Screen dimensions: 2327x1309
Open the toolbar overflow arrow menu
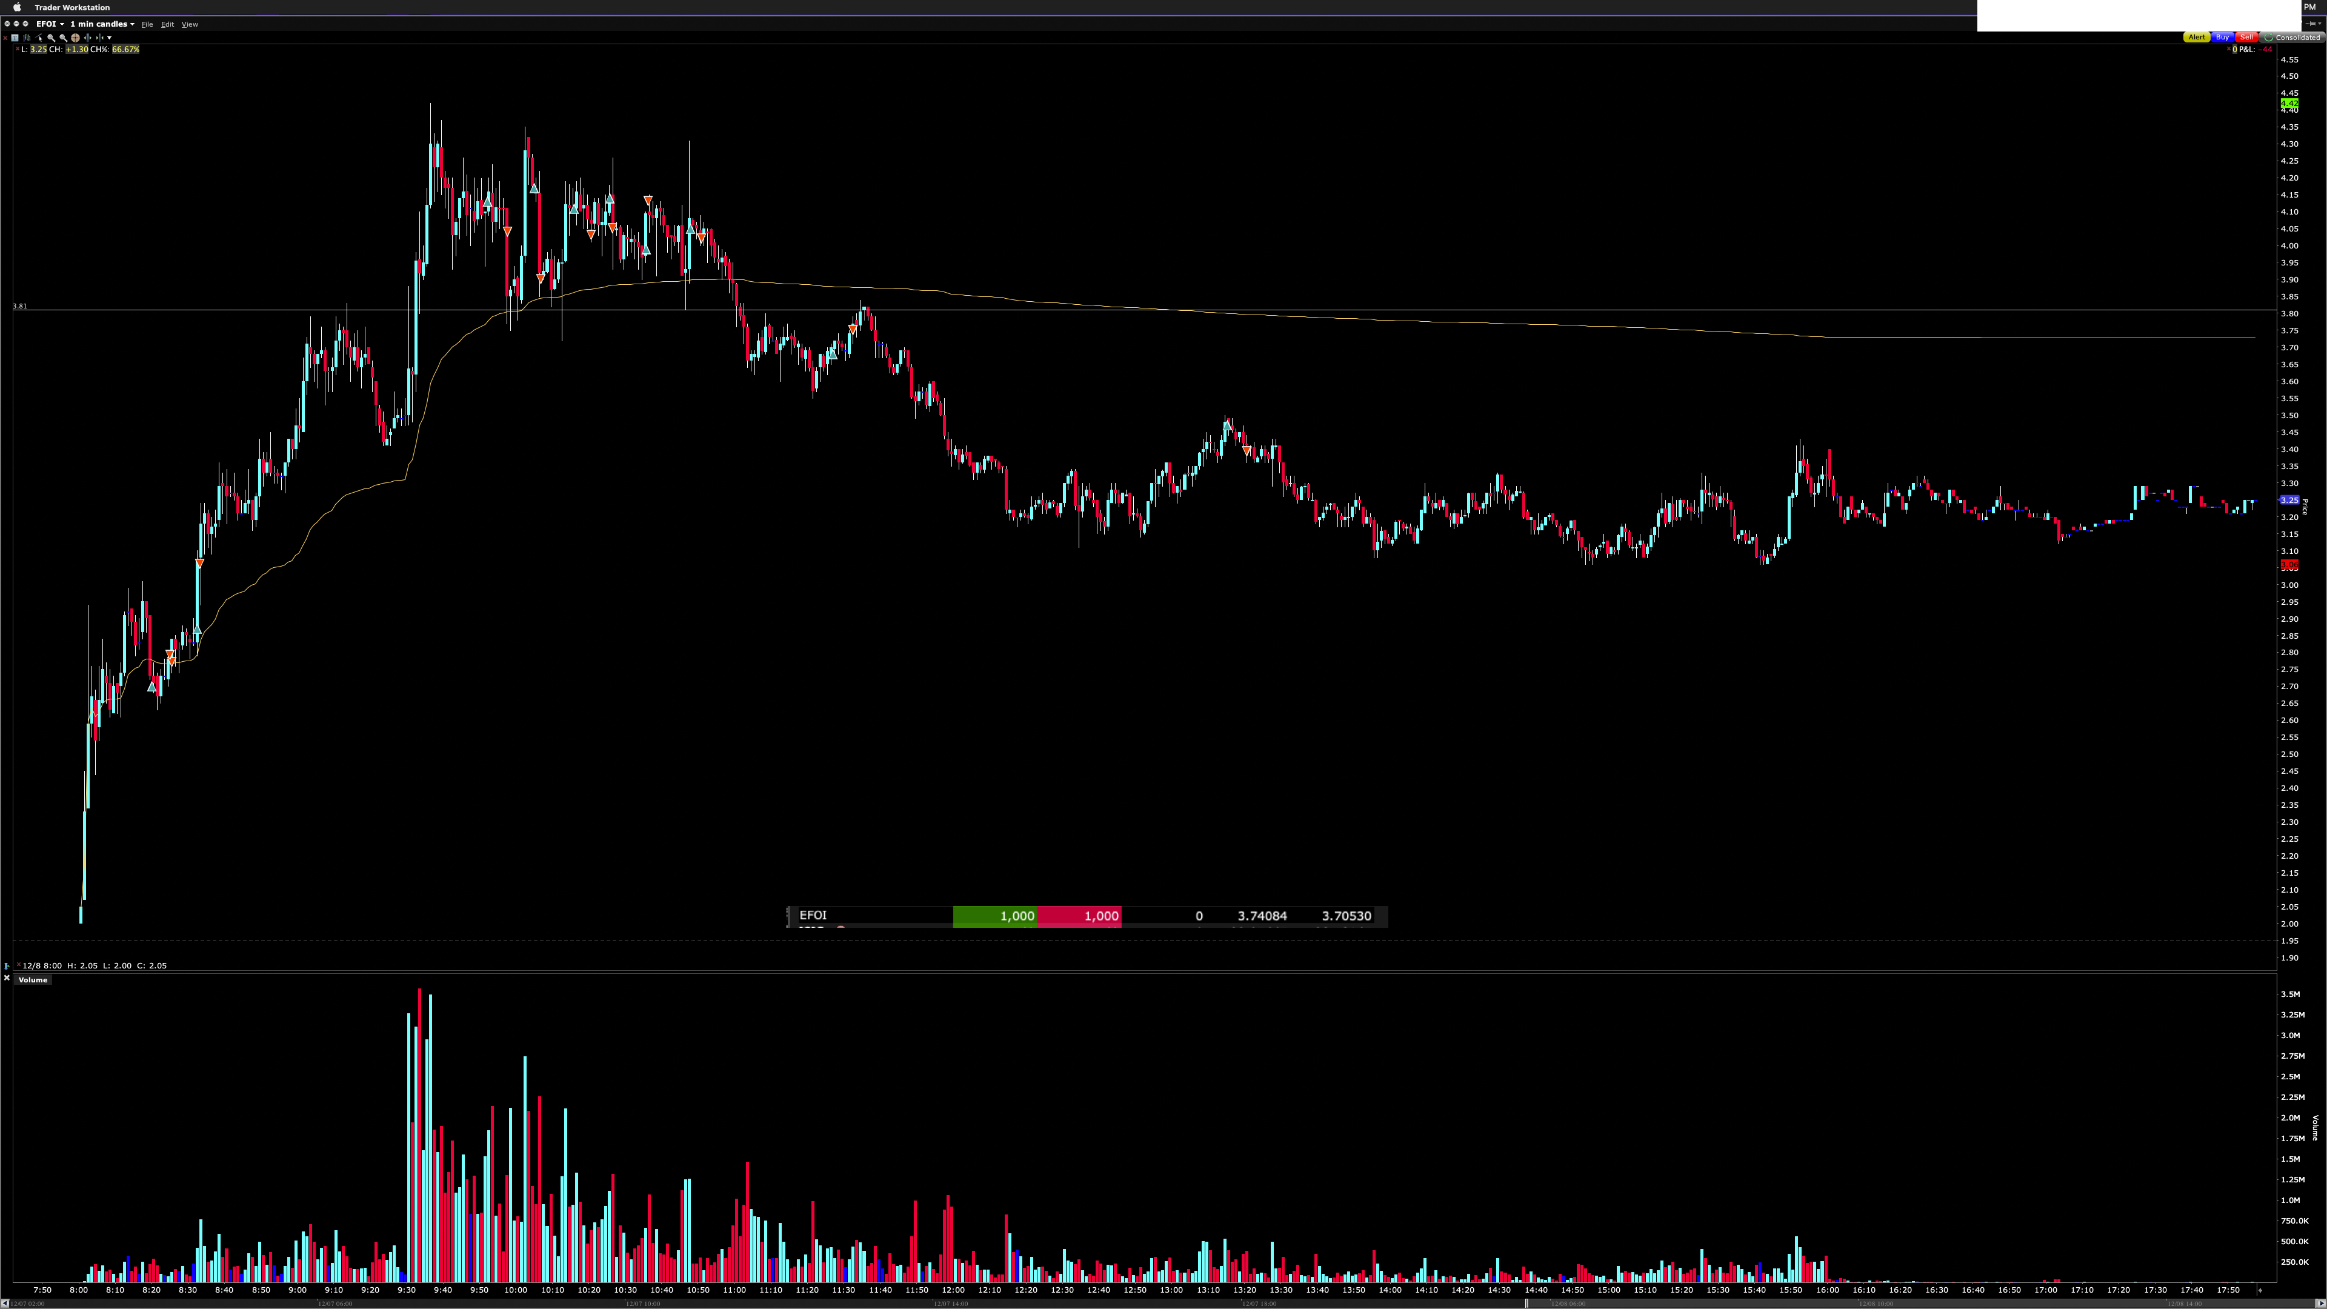109,38
